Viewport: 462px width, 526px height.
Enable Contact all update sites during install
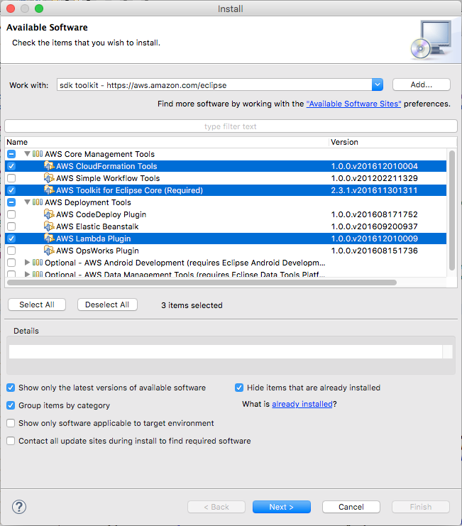(11, 441)
